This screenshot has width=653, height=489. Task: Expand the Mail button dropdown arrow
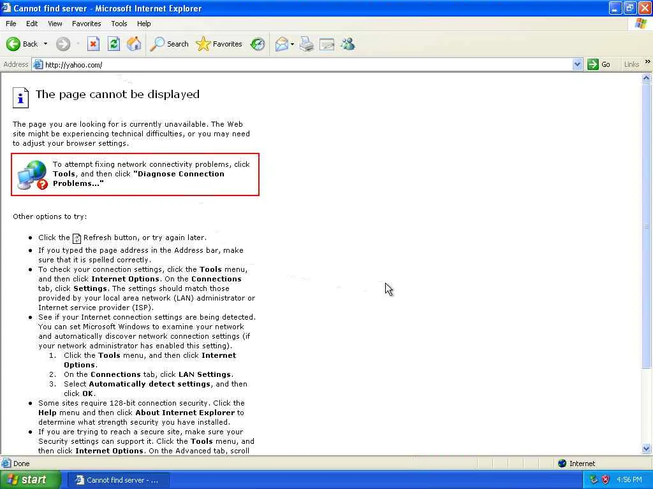[292, 44]
